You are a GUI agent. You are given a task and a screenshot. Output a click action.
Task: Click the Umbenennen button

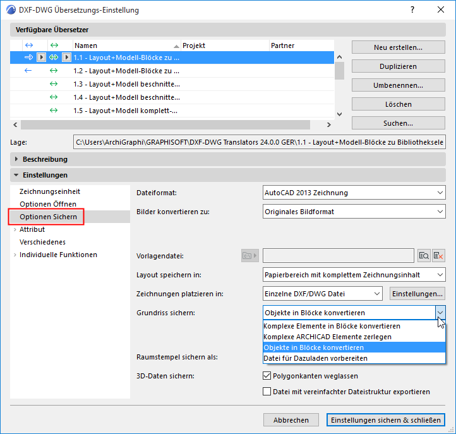(398, 85)
